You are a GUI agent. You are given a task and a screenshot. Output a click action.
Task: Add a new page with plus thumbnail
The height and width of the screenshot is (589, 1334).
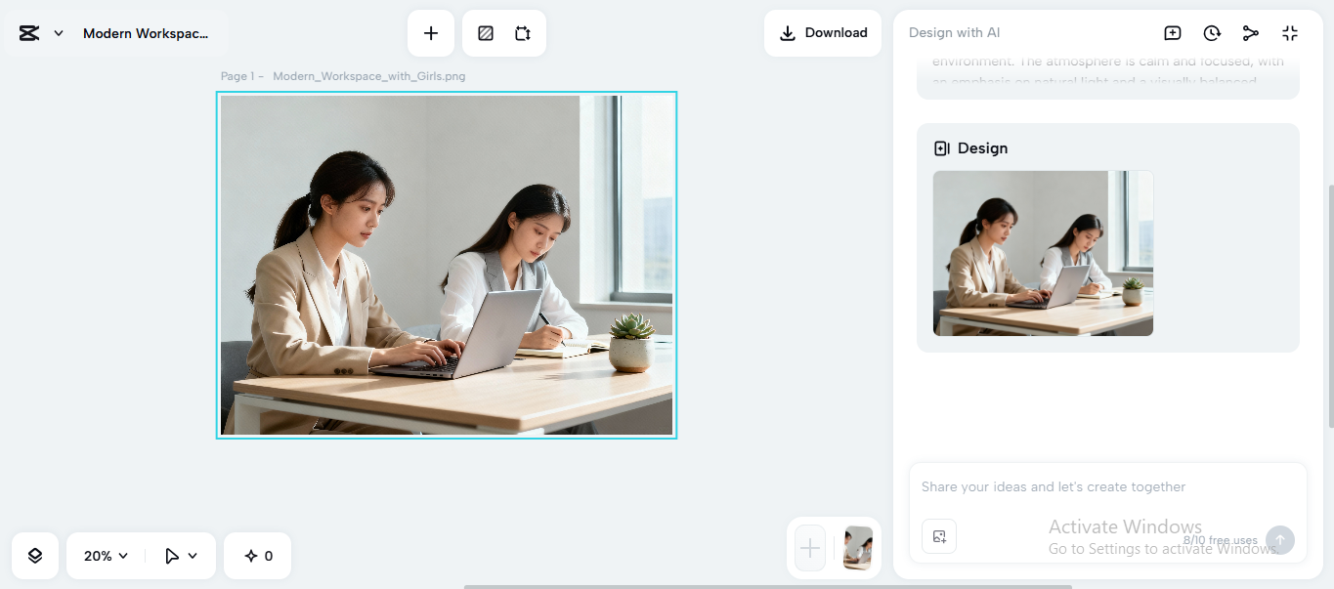pyautogui.click(x=810, y=548)
